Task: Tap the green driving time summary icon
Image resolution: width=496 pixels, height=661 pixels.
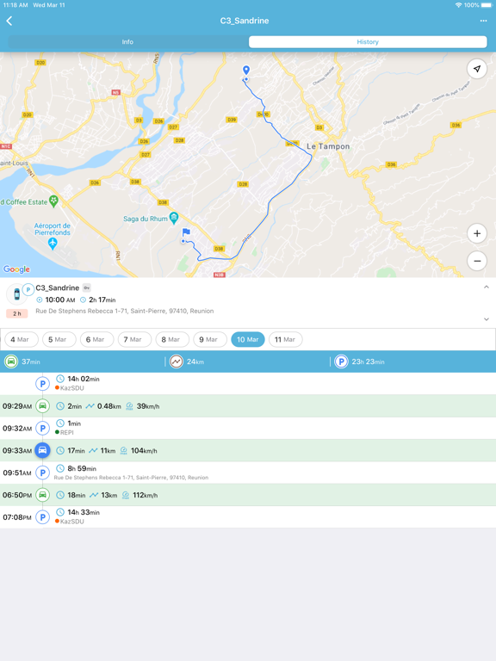Action: tap(11, 361)
